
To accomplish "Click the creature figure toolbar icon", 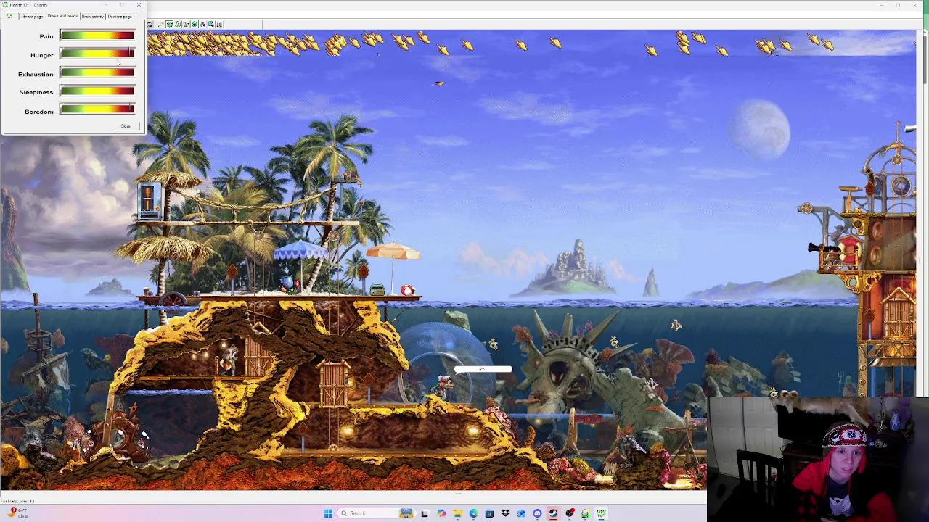I will tap(186, 24).
